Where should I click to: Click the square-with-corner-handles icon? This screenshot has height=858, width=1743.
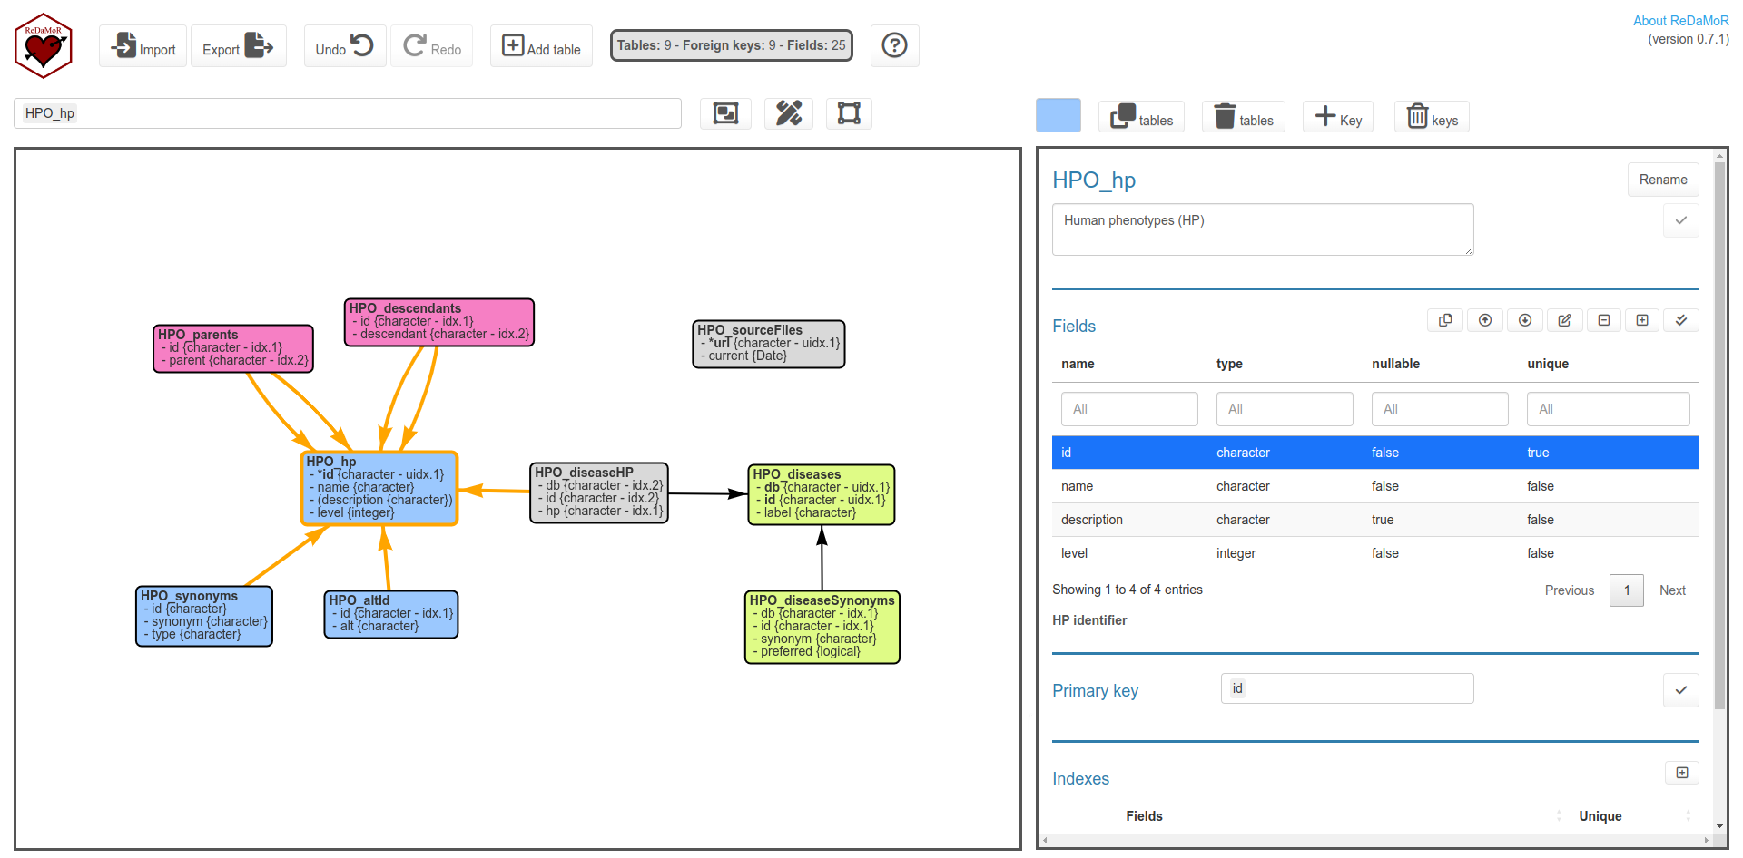pos(849,113)
